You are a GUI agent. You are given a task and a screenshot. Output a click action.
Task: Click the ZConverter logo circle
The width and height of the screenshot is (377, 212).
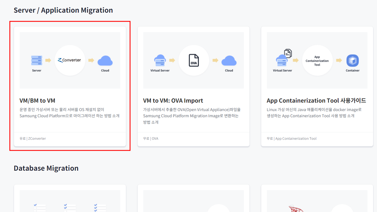click(x=70, y=60)
